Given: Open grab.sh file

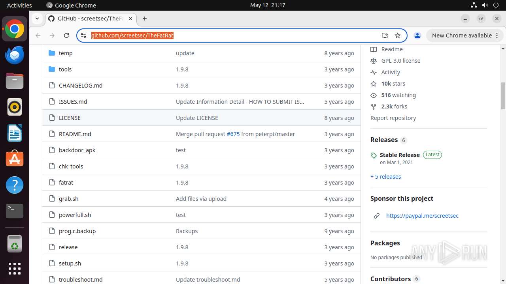Looking at the screenshot, I should click(x=69, y=198).
